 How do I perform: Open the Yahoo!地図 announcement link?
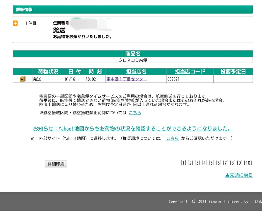[x=133, y=129]
